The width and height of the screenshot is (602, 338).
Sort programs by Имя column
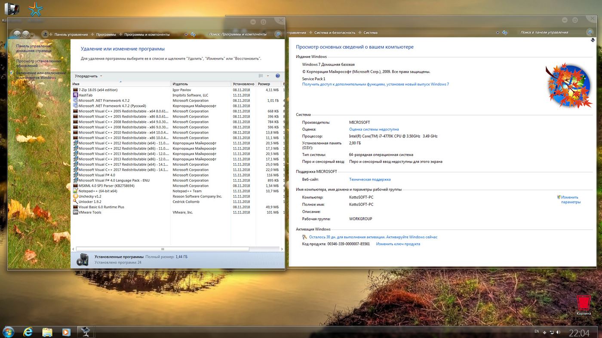121,84
